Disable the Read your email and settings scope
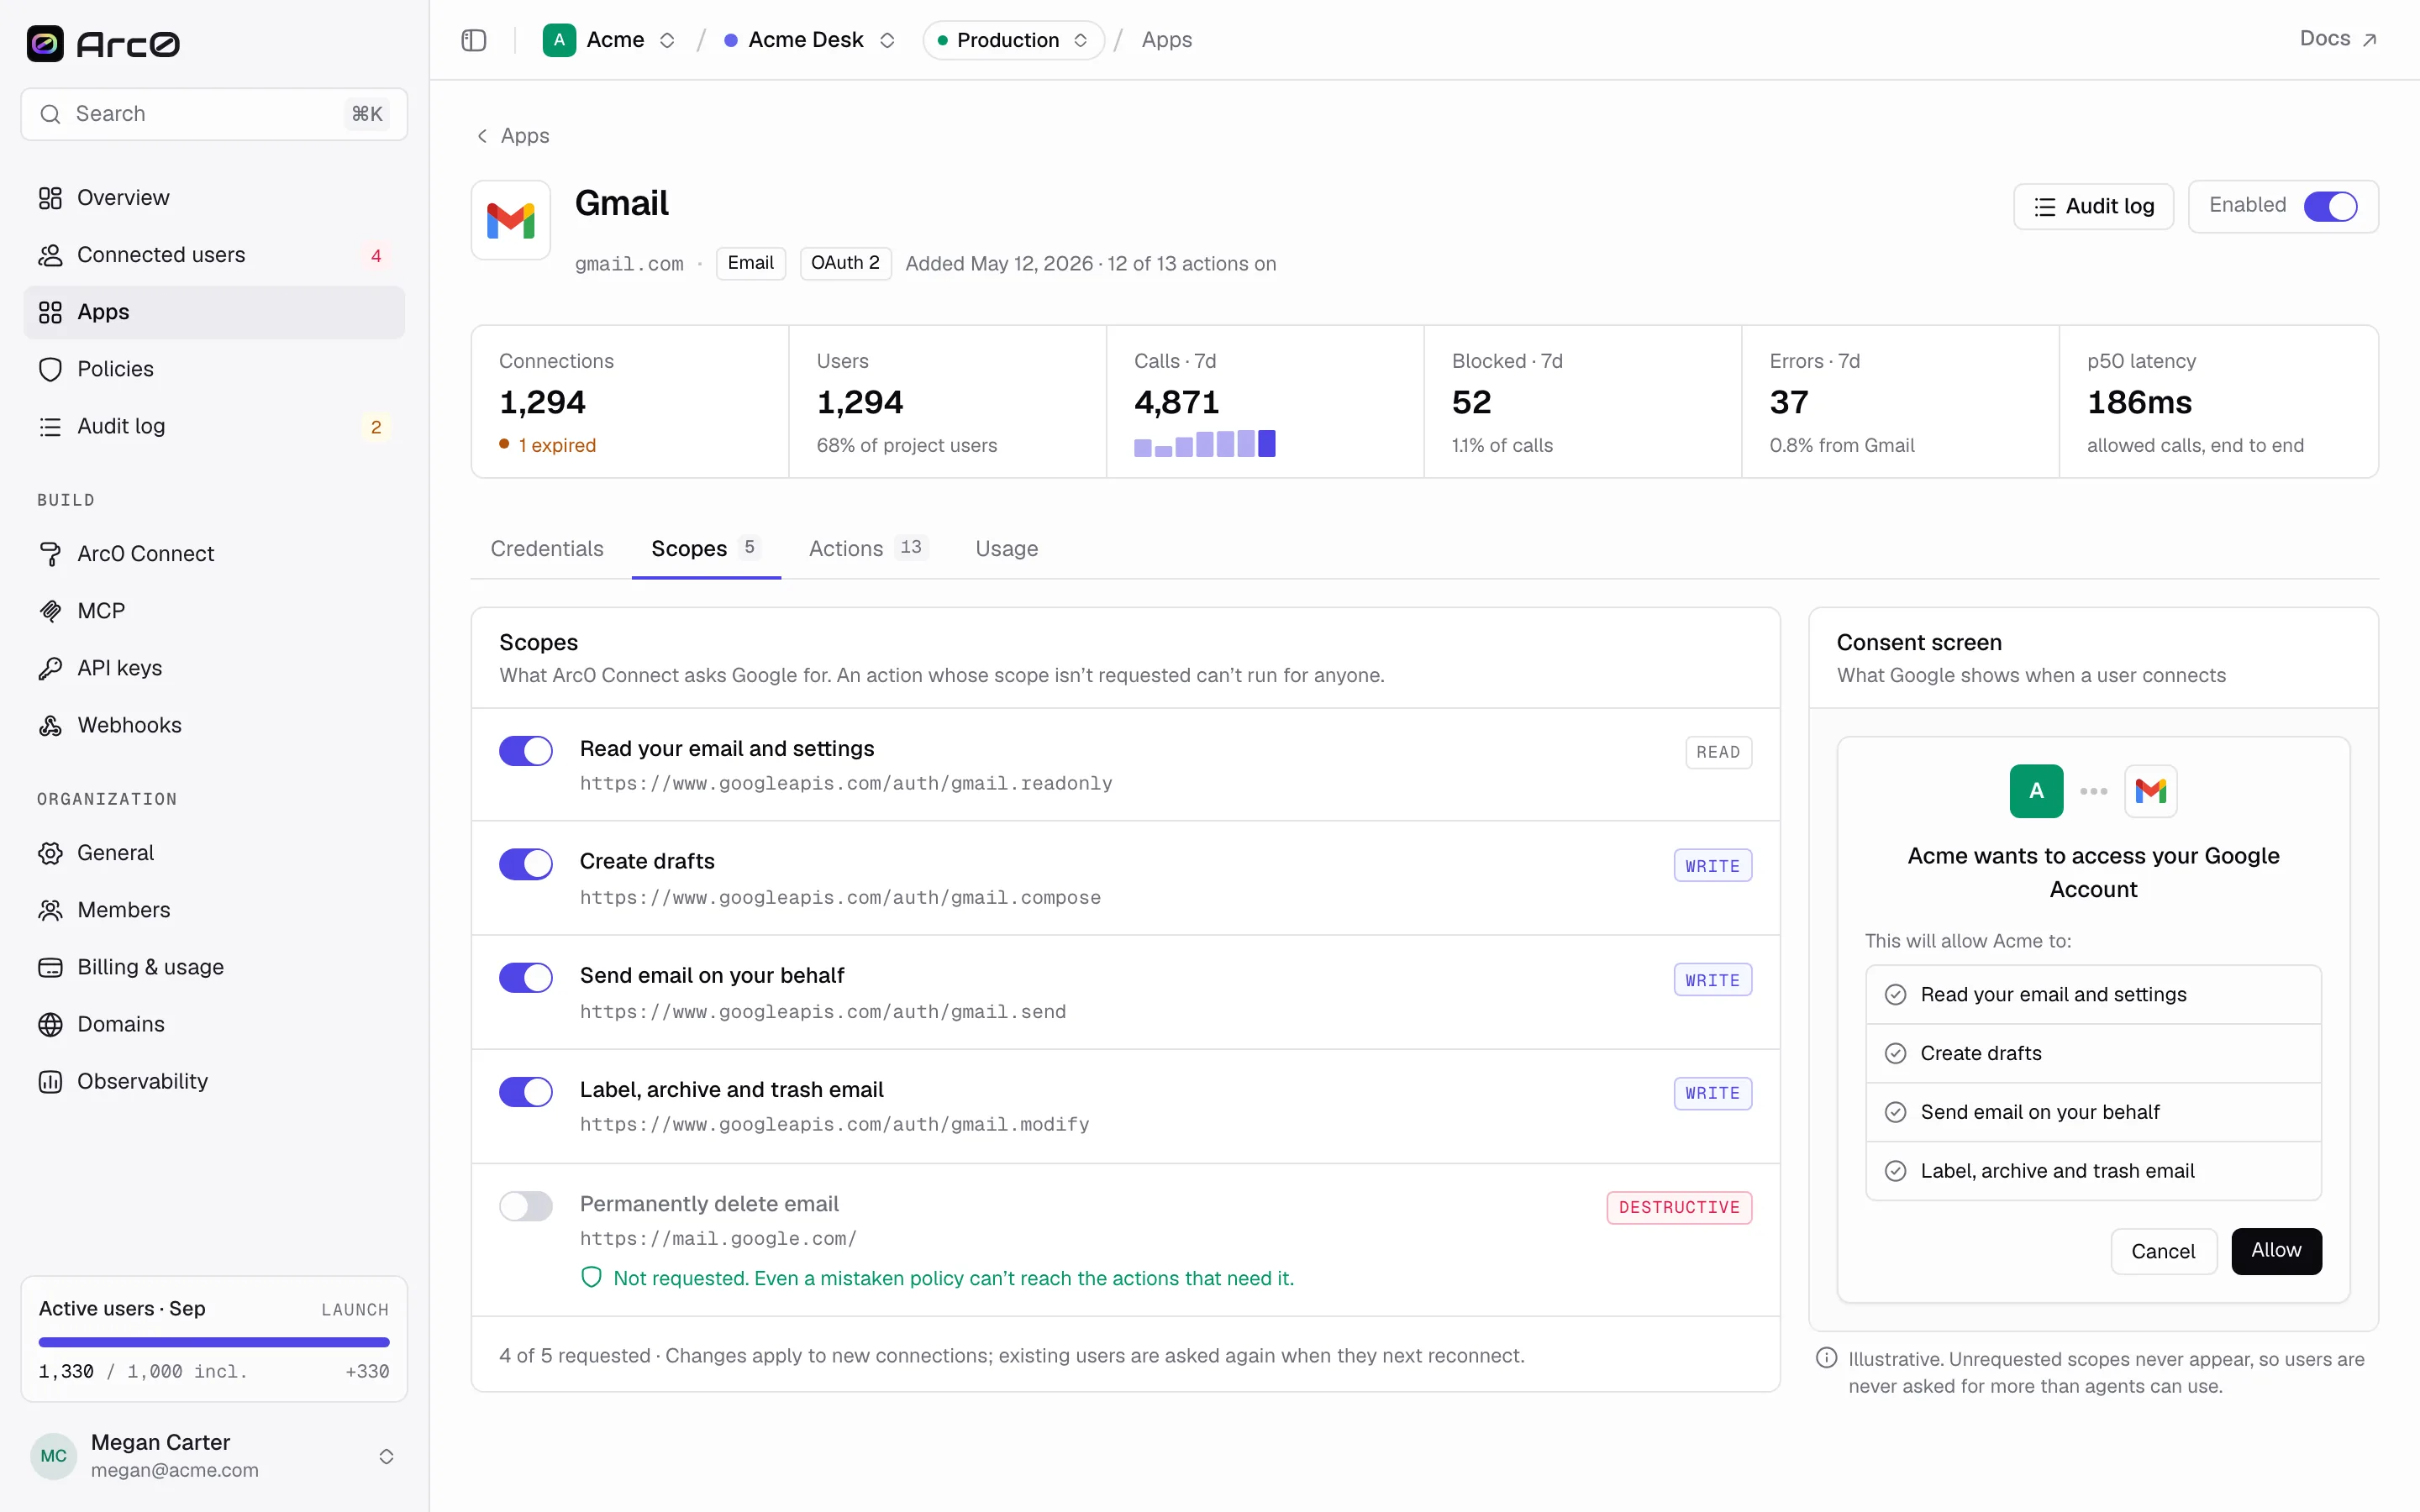2420x1512 pixels. pos(526,751)
